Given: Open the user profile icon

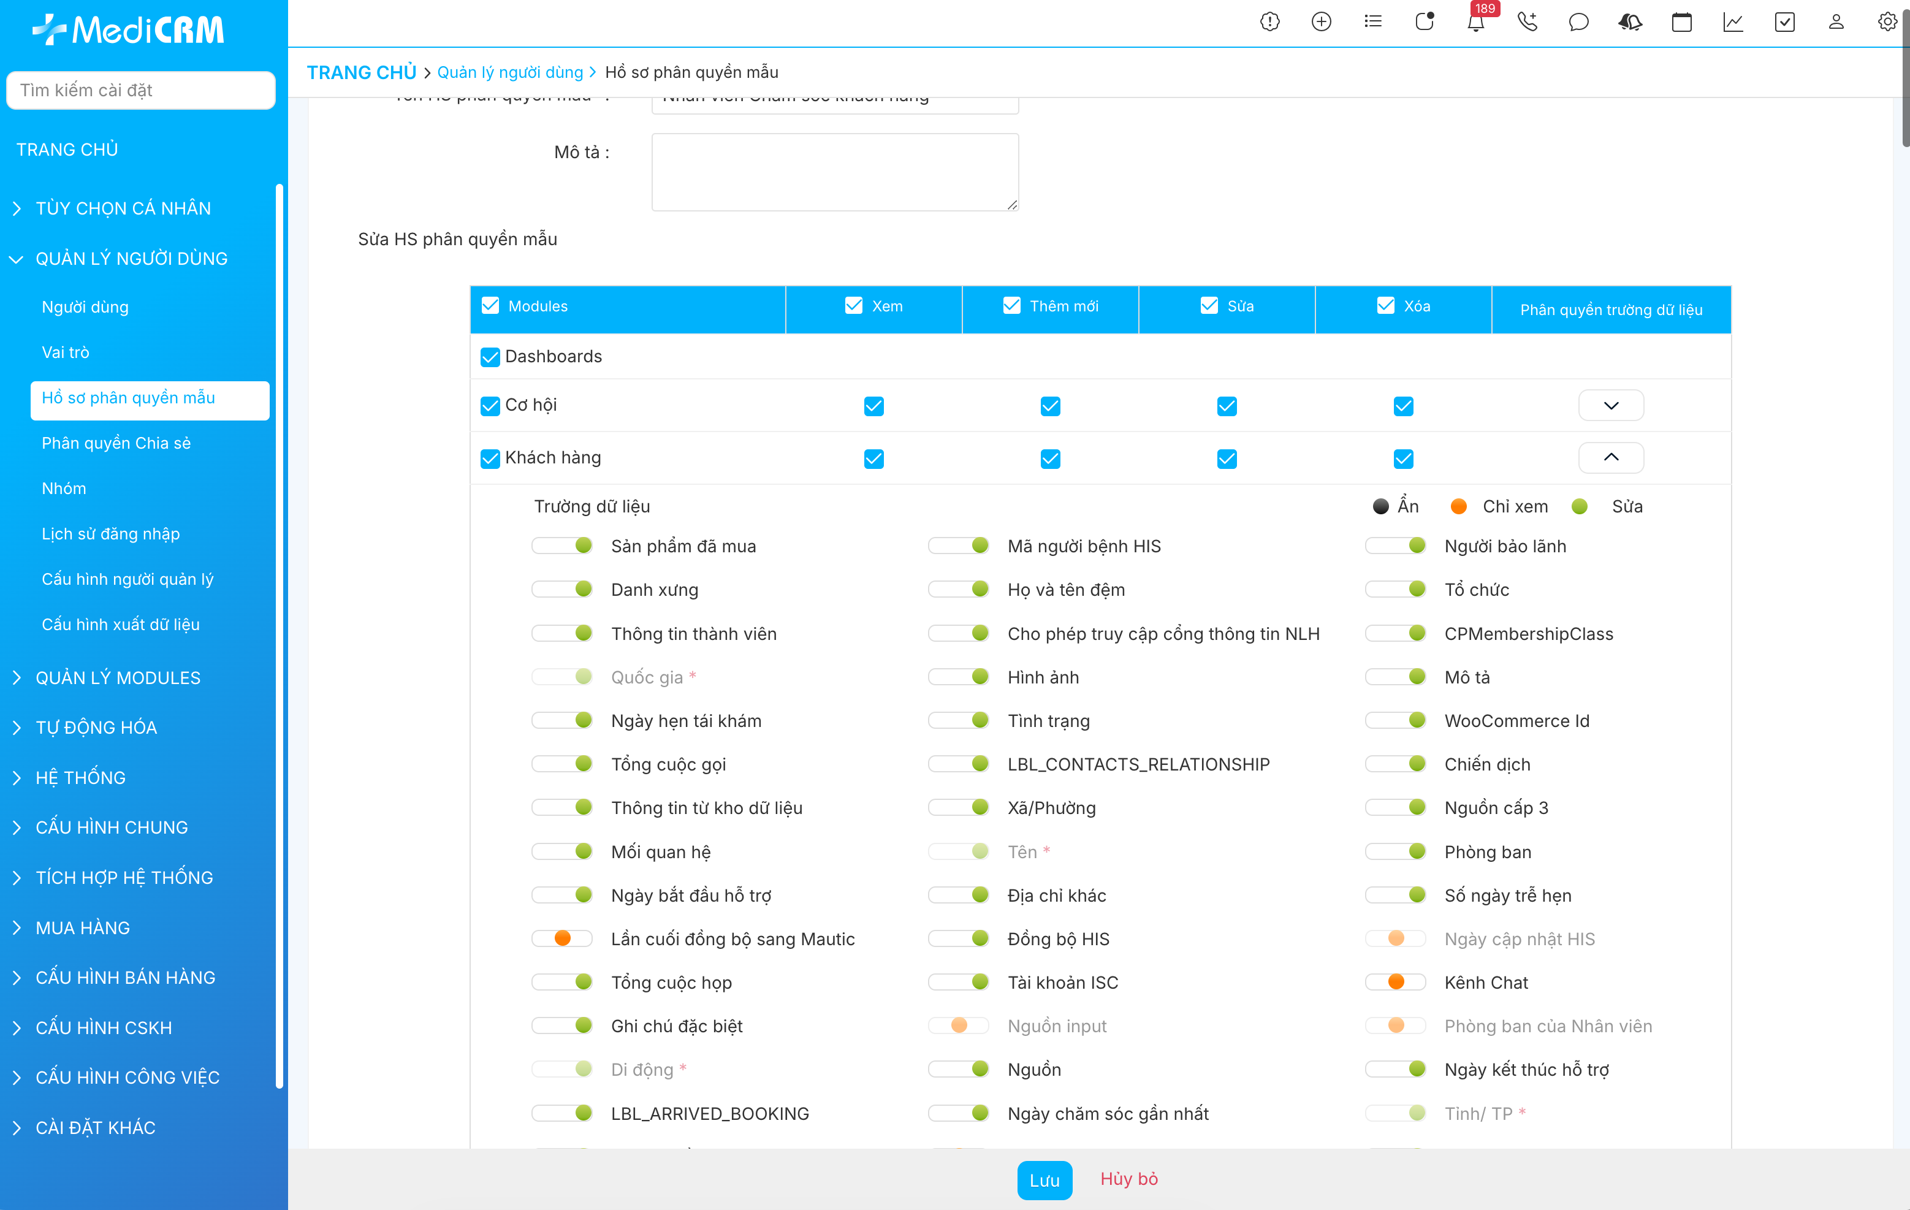Looking at the screenshot, I should click(1836, 22).
